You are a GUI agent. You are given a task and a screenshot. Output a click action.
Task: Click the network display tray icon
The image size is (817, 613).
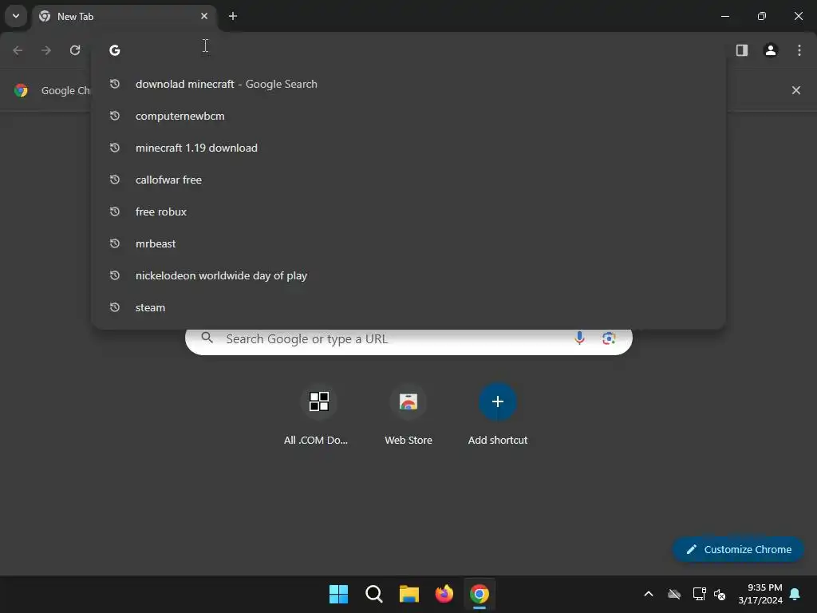tap(699, 594)
